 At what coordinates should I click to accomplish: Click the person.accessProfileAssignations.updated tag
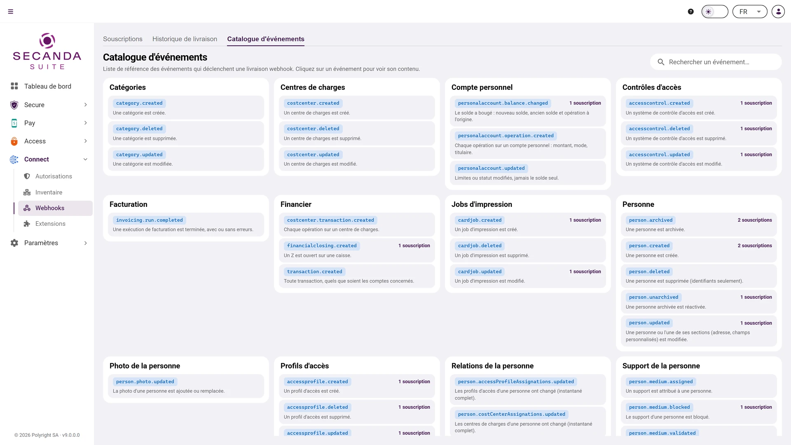click(x=516, y=382)
